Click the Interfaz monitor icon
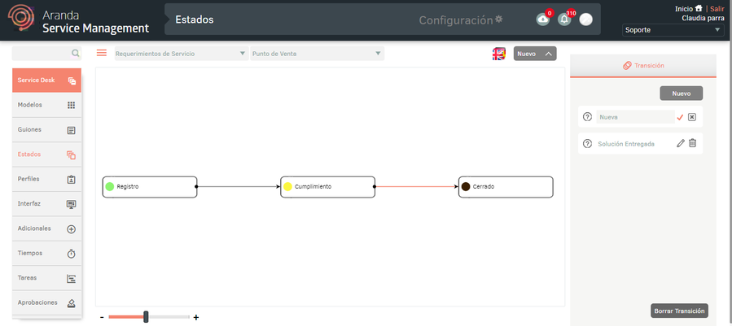 pyautogui.click(x=72, y=204)
